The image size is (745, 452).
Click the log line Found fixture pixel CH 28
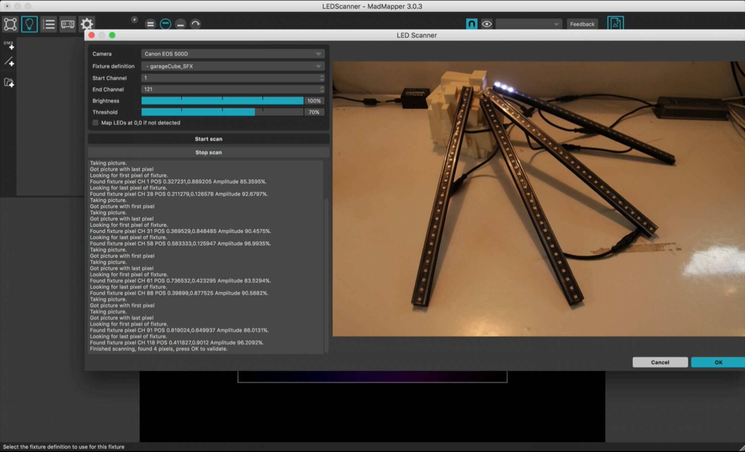[x=179, y=194]
